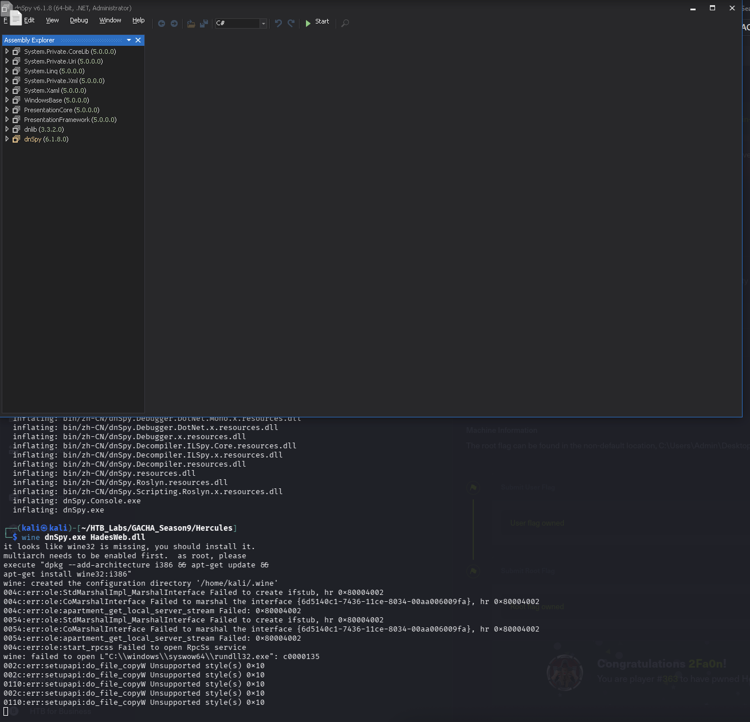Click the Navigate Back arrow icon

[162, 23]
